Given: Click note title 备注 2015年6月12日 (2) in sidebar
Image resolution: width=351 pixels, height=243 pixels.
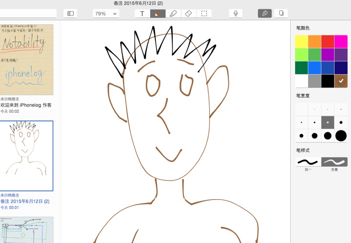Looking at the screenshot, I should click(25, 201).
